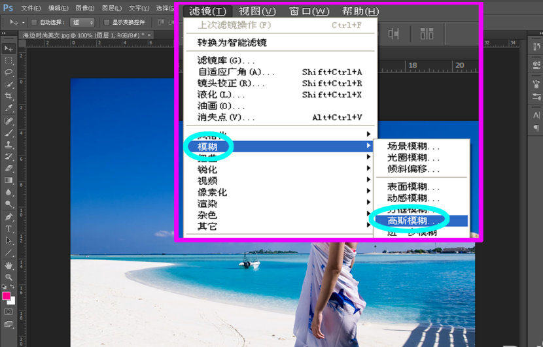This screenshot has height=347, width=543.
Task: Select the Horizontal Type tool
Action: point(9,229)
